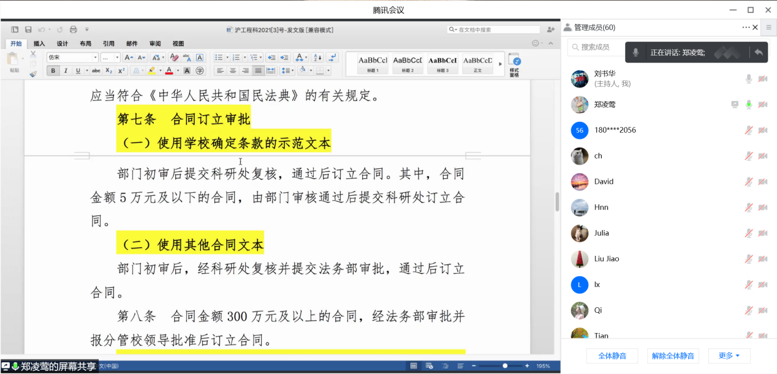777x374 pixels.
Task: Toggle microphone for 郑凌莺
Action: pos(748,105)
